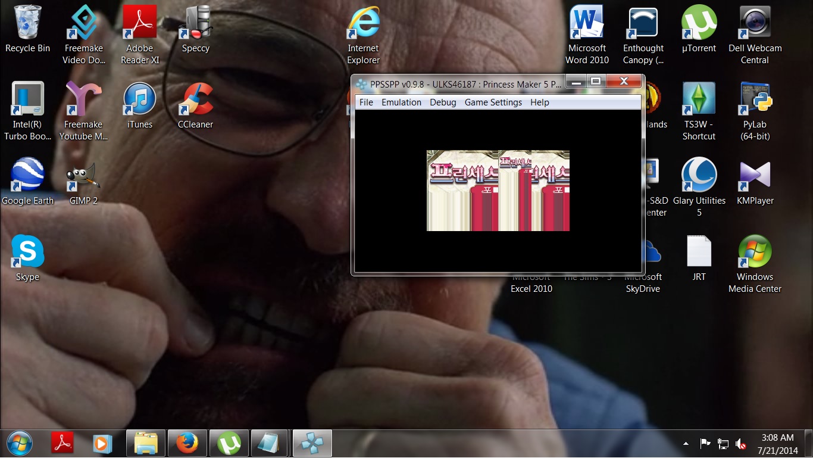This screenshot has height=458, width=813.
Task: Click the muted volume tray icon
Action: [741, 444]
